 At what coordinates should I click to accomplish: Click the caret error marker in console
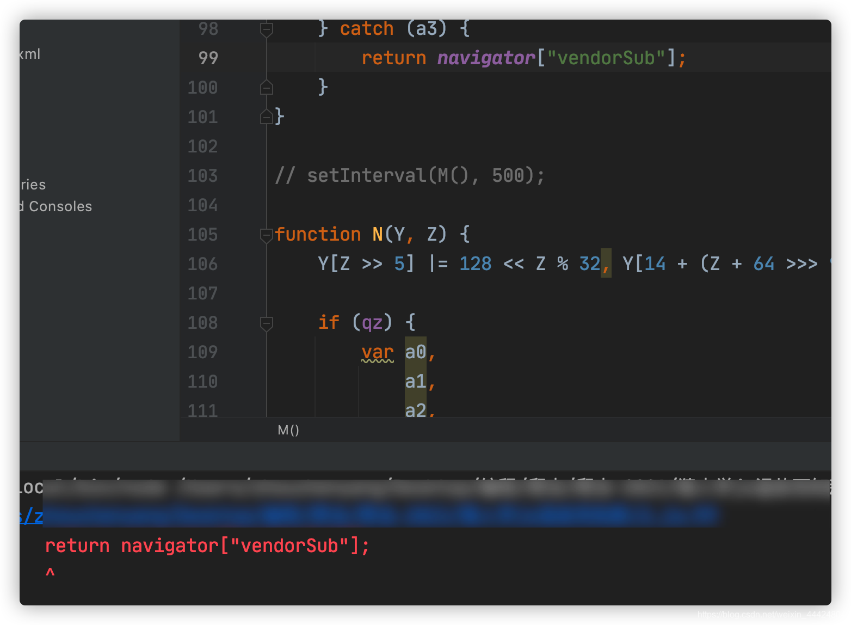(x=50, y=573)
